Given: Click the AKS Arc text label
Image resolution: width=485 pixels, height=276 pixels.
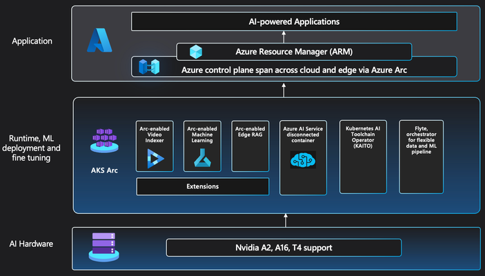Looking at the screenshot, I should 104,170.
